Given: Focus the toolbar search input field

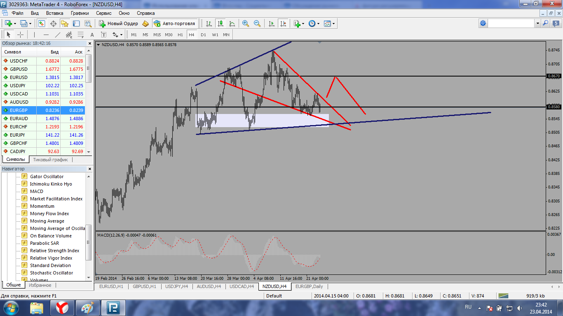Looking at the screenshot, I should point(511,23).
